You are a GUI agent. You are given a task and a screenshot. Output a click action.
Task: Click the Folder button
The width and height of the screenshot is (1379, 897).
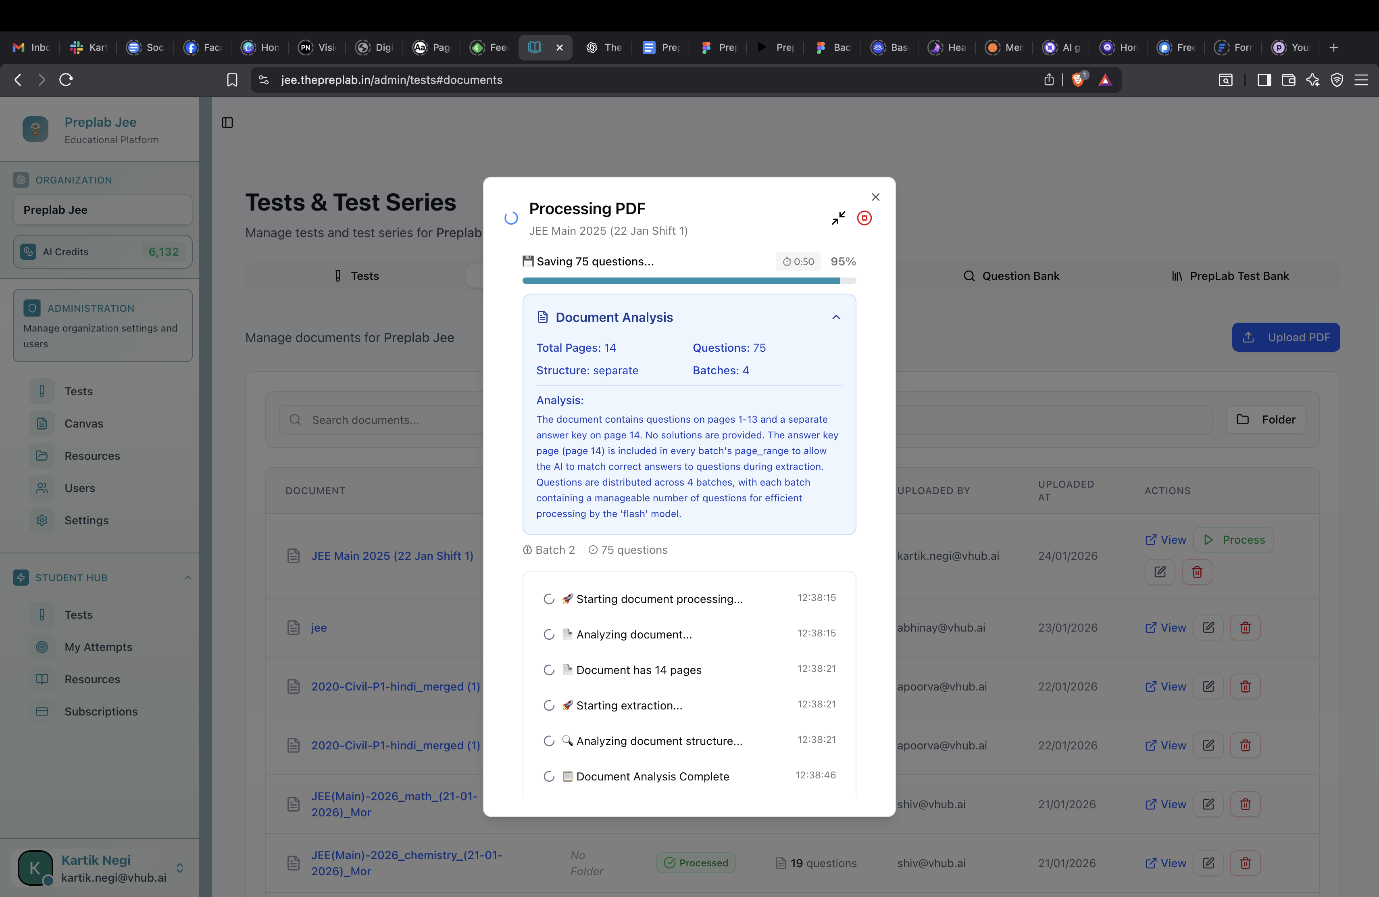click(x=1265, y=419)
